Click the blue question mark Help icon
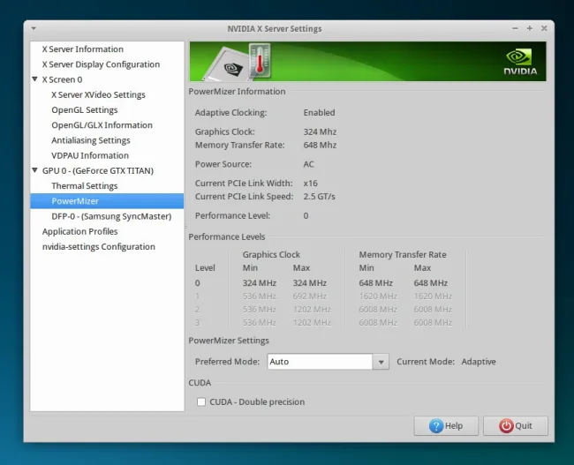574x465 pixels. click(436, 426)
